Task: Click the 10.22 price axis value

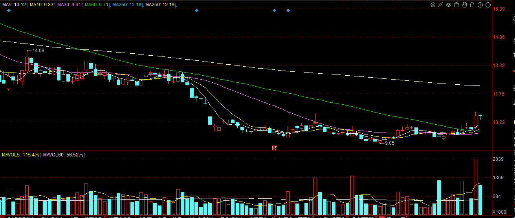Action: (499, 122)
